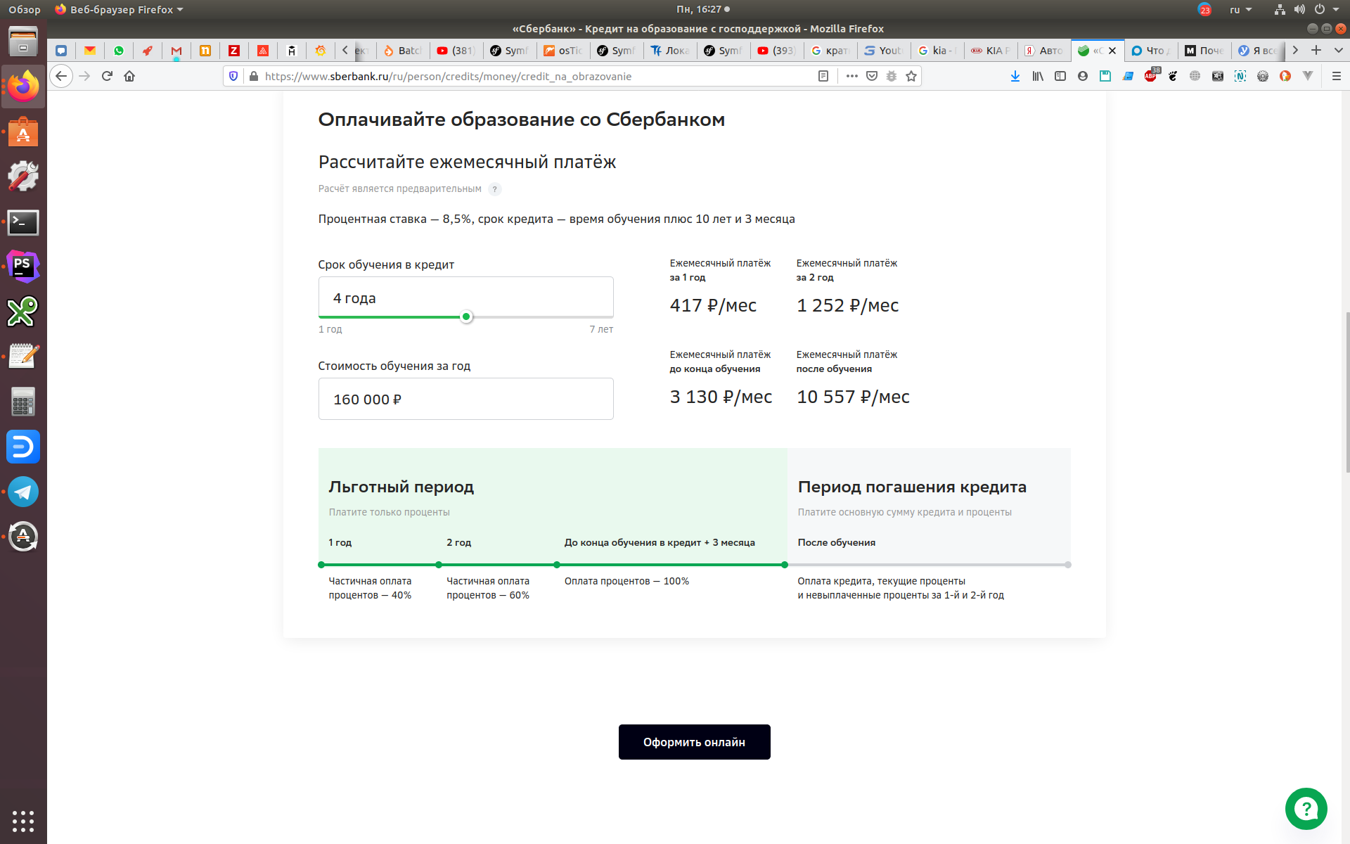This screenshot has height=844, width=1350.
Task: Click the Оформить онлайн button
Action: point(694,742)
